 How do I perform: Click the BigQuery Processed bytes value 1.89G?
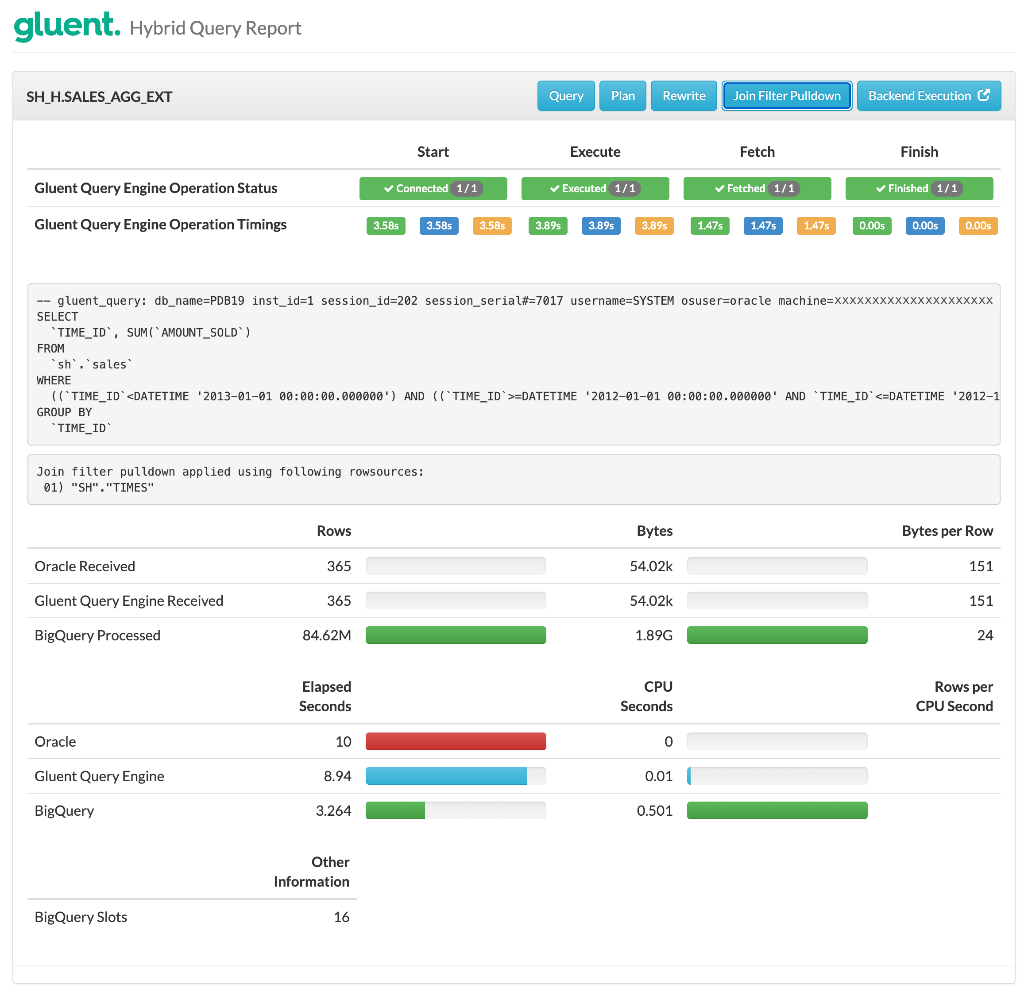[x=653, y=635]
